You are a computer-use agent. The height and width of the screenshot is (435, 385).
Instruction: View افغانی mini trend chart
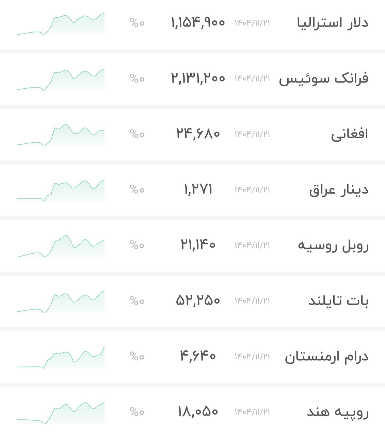pyautogui.click(x=61, y=135)
